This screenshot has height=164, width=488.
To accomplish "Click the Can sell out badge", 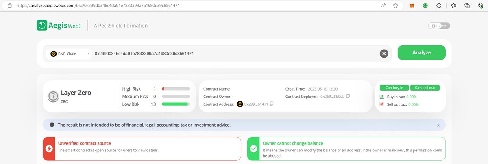I will coord(425,88).
